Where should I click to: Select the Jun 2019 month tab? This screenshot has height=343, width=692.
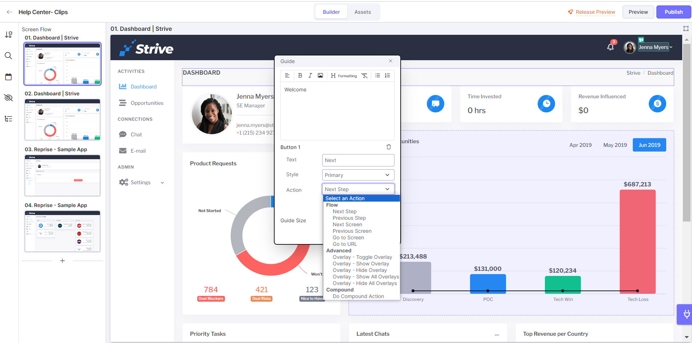(x=649, y=145)
